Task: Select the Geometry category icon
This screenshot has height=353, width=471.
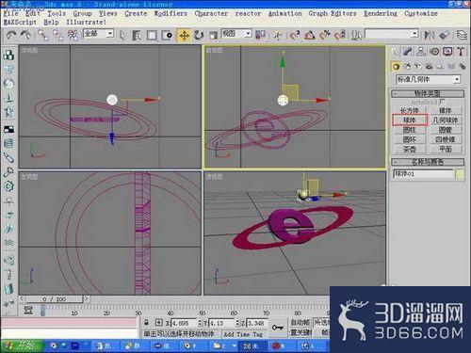Action: (397, 67)
